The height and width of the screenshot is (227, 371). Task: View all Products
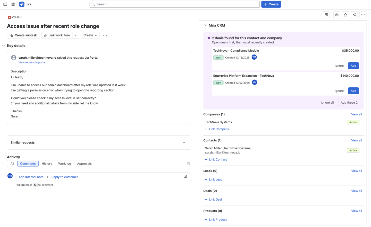357,211
